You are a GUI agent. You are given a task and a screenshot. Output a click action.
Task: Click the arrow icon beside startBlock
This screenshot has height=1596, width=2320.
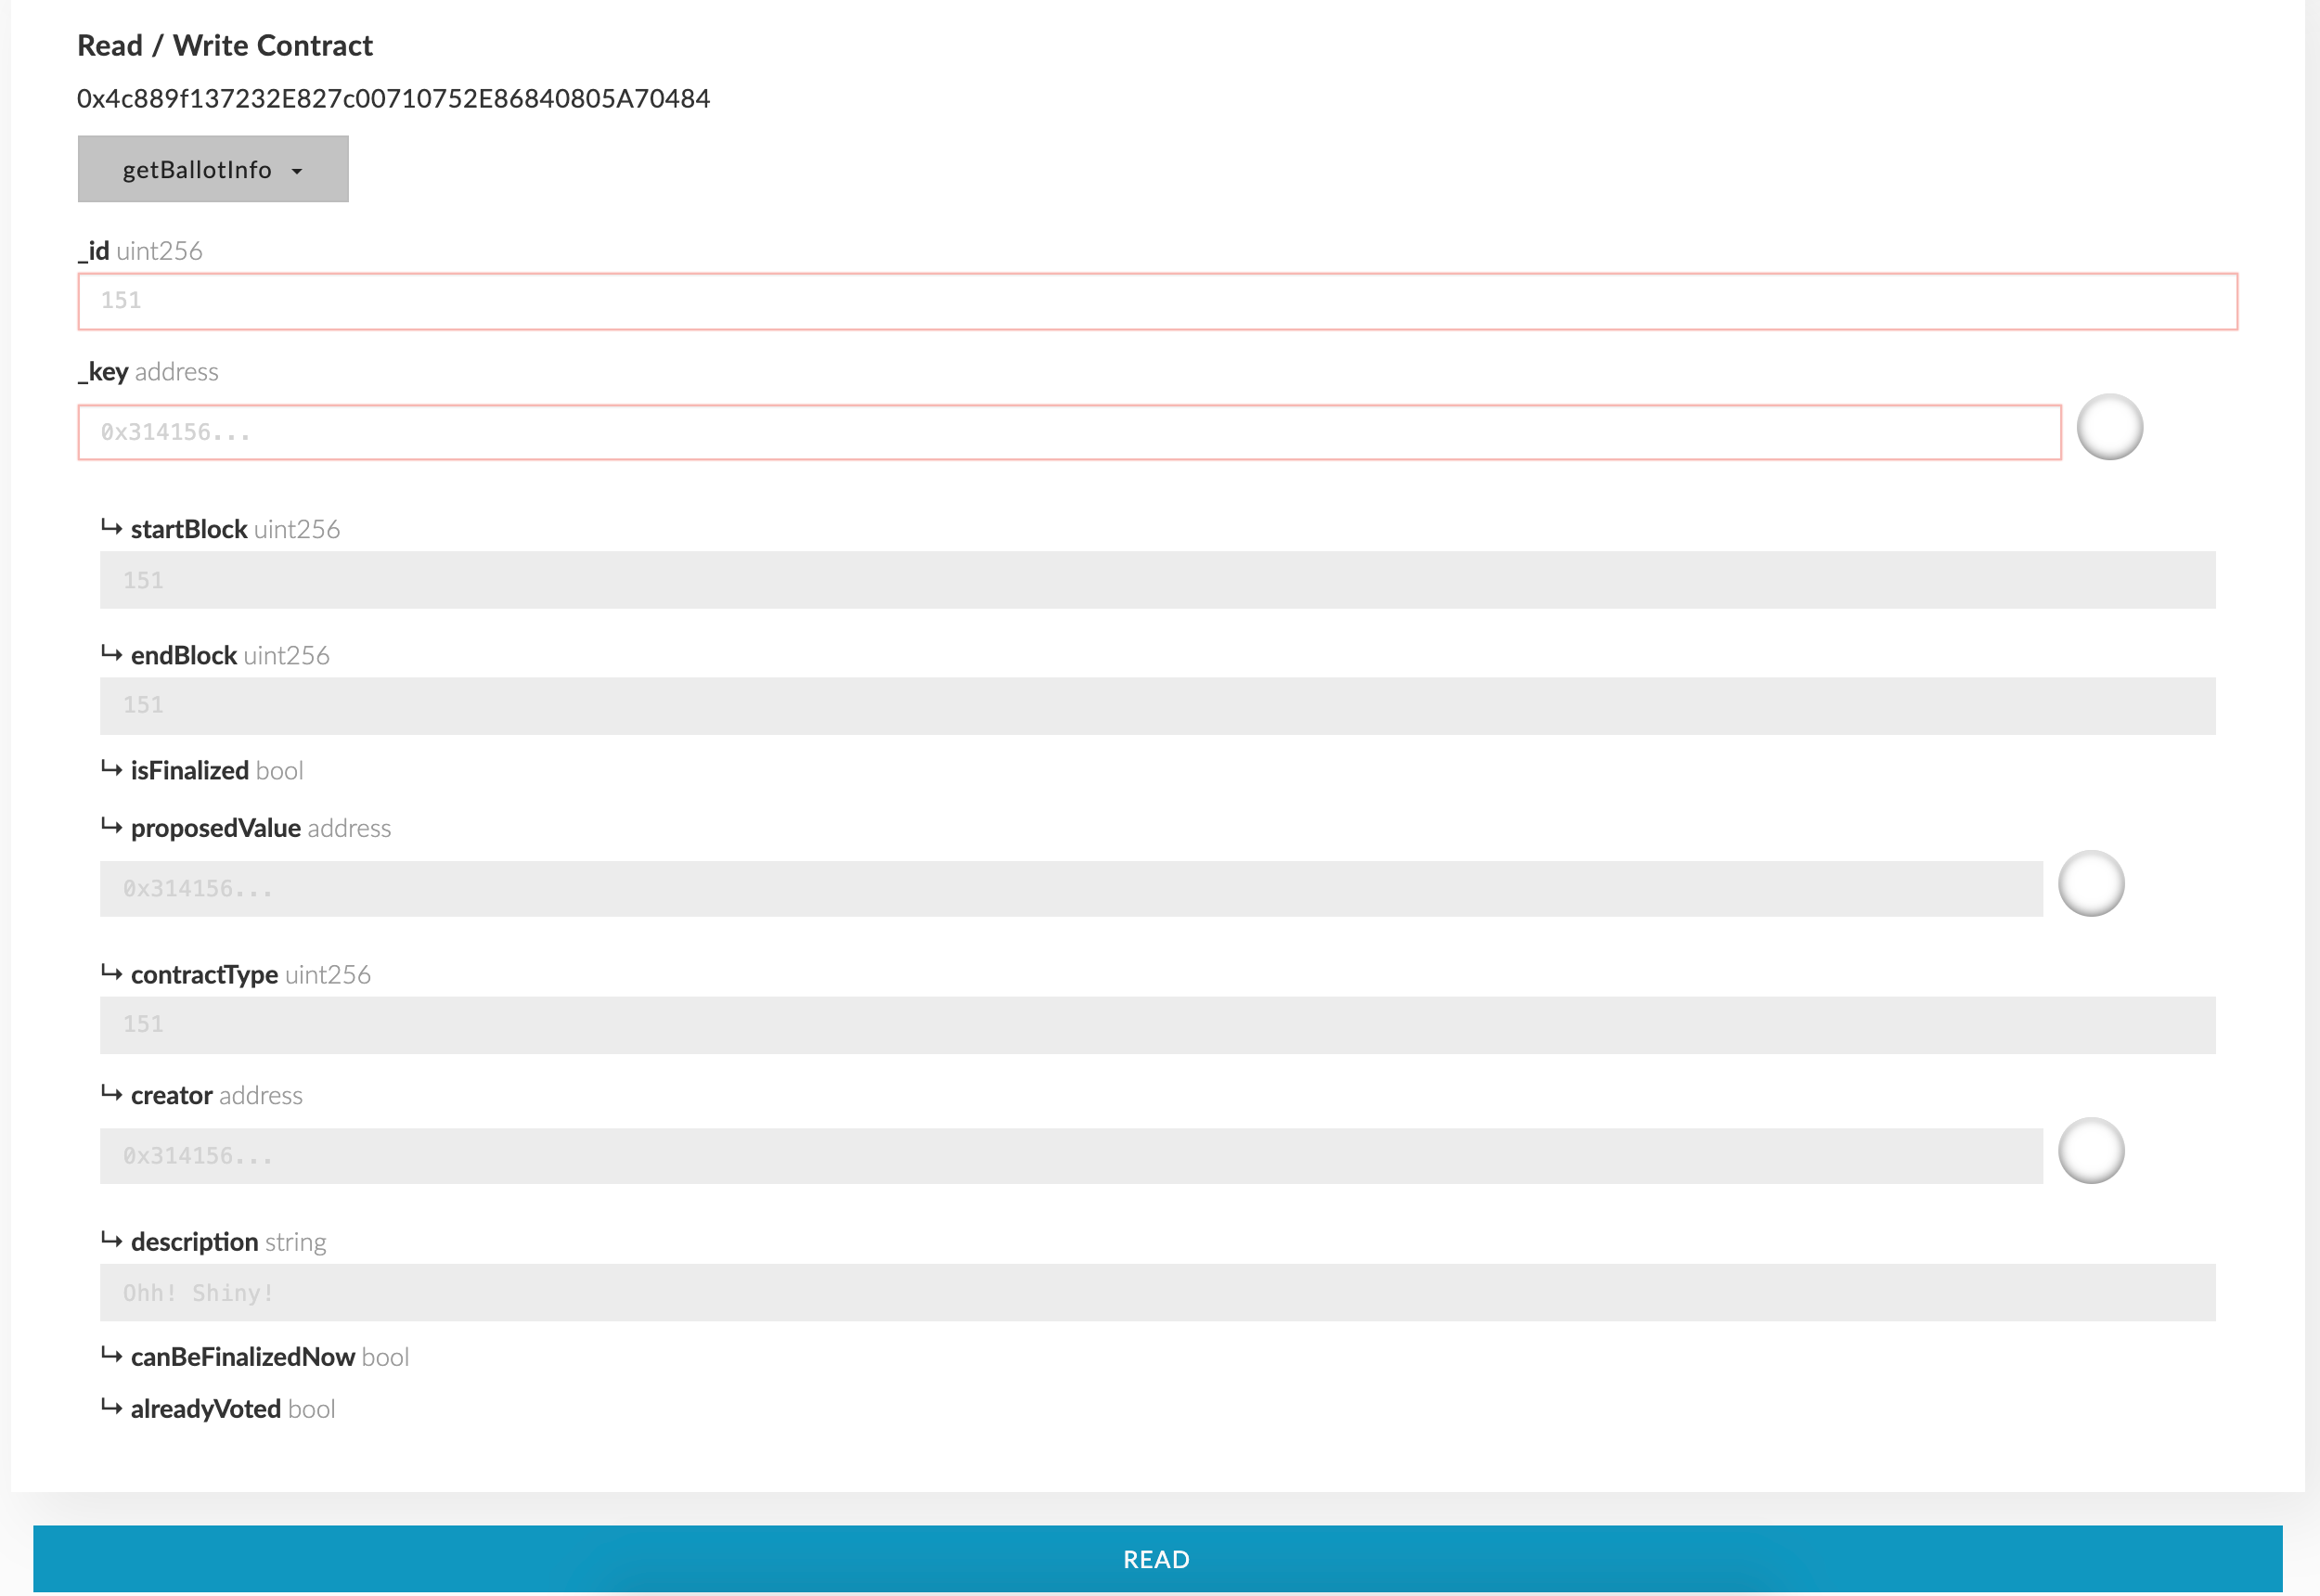pyautogui.click(x=111, y=527)
